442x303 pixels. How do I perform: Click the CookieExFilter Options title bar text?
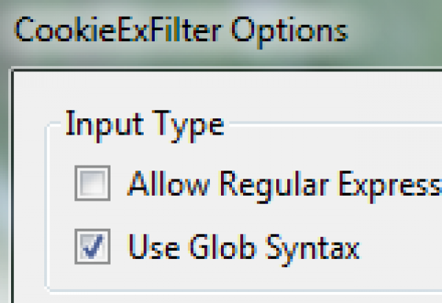point(180,32)
